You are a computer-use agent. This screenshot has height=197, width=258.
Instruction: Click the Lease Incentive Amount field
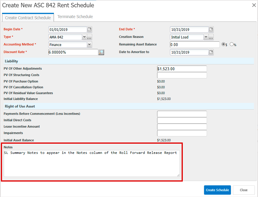(182, 127)
